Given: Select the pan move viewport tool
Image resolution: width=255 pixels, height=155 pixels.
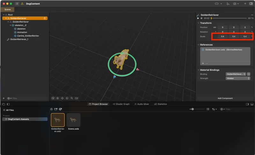Looking at the screenshot, I should (62, 98).
